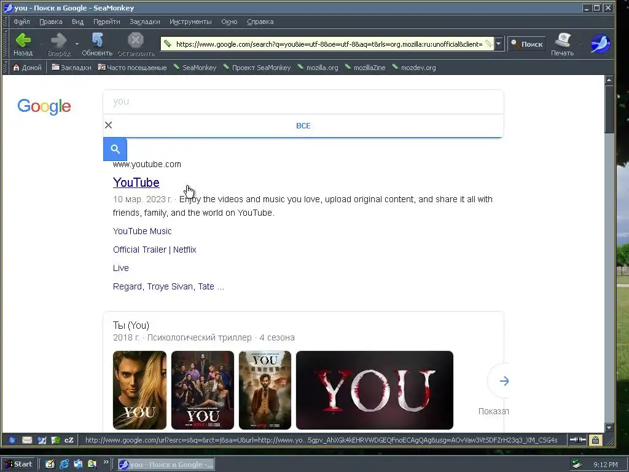Screen dimensions: 629x472
Task: Open the Live sitelink
Action: (x=121, y=268)
